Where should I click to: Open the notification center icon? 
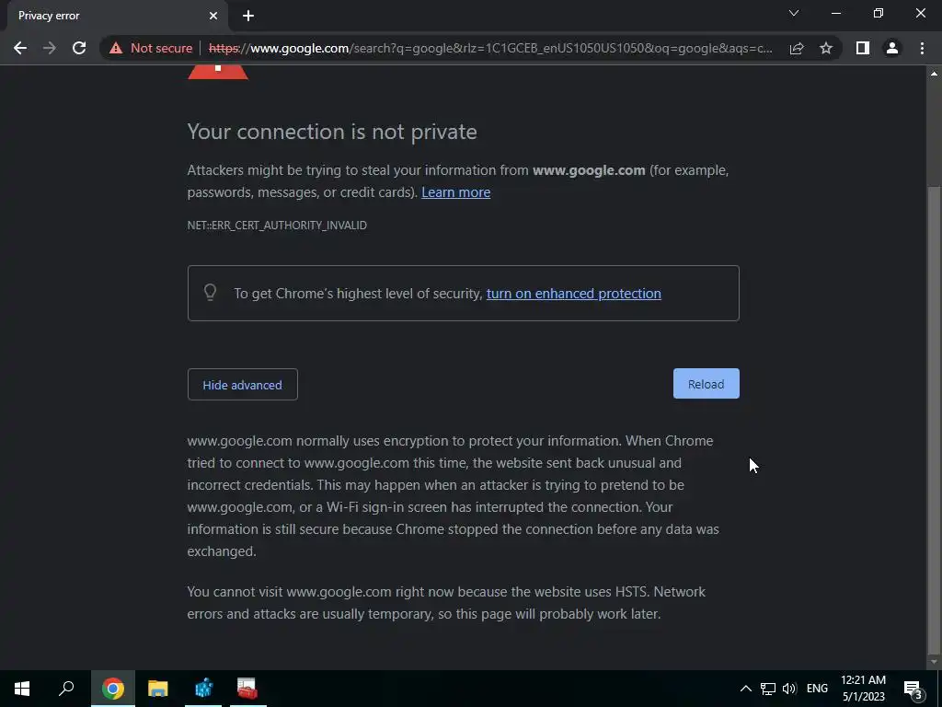tap(913, 689)
